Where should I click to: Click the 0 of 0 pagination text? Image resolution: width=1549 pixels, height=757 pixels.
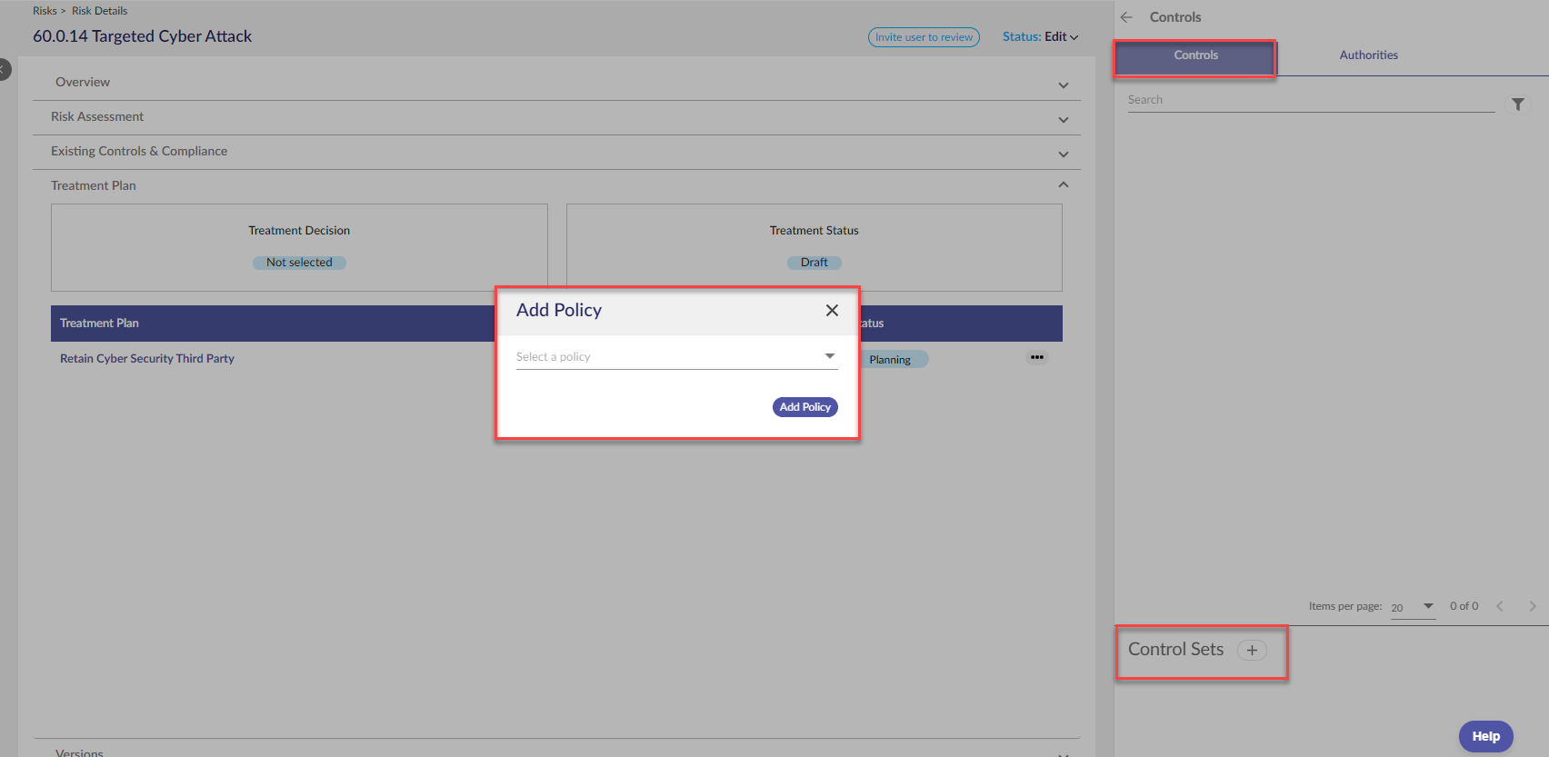tap(1464, 606)
